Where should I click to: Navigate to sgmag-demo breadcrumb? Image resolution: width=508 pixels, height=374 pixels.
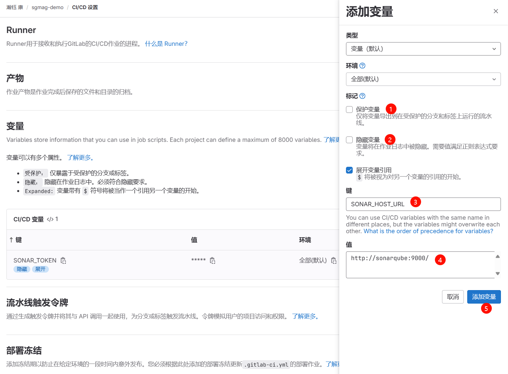pyautogui.click(x=47, y=7)
